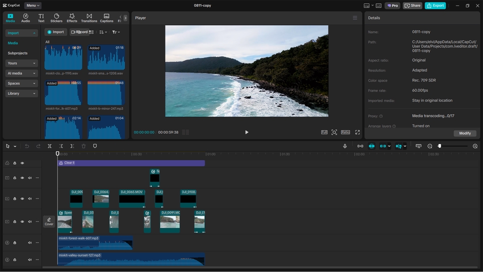Click the Modify button in Details

coord(465,133)
